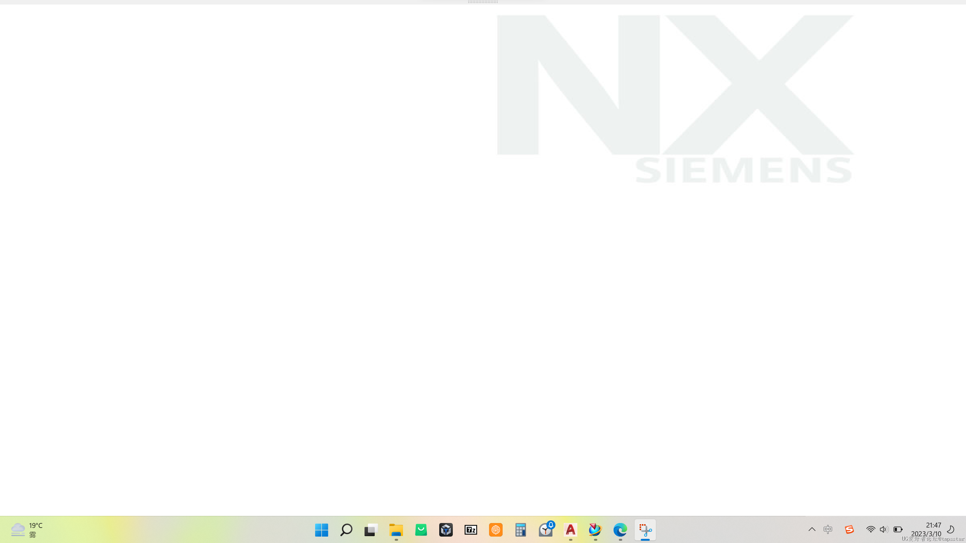Switch to the AutoCAD taskbar icon
966x543 pixels.
click(x=571, y=530)
